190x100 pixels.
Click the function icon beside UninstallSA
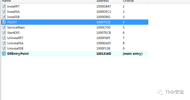(4, 43)
